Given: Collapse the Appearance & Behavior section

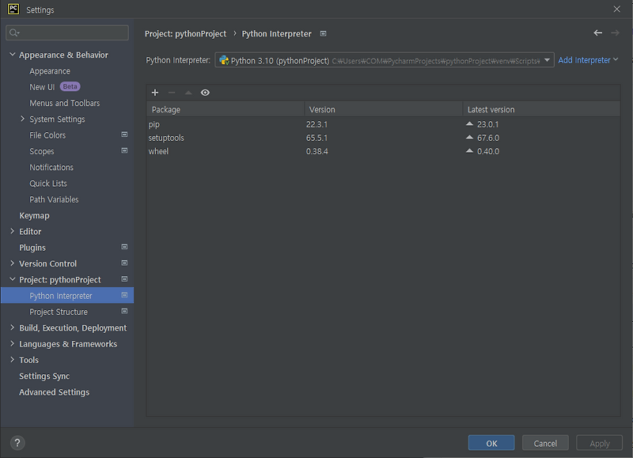Looking at the screenshot, I should click(x=12, y=54).
